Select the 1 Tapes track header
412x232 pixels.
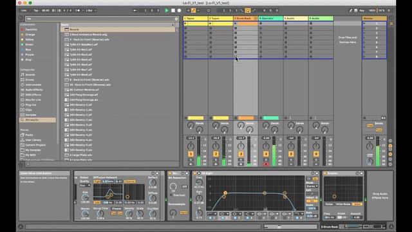196,19
